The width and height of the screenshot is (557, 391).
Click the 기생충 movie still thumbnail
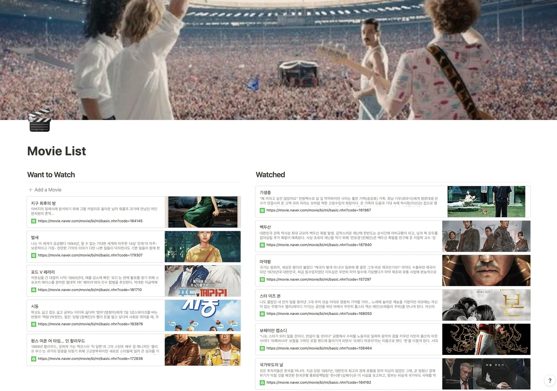click(487, 201)
